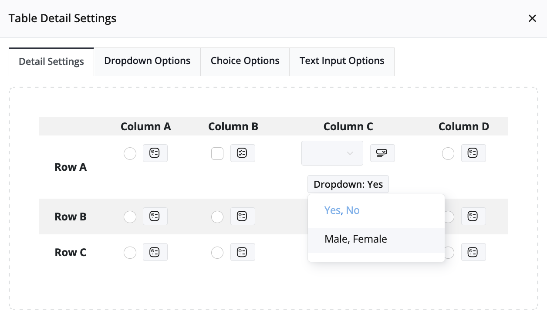Go to the Text Input Options tab
The height and width of the screenshot is (318, 547).
[342, 61]
